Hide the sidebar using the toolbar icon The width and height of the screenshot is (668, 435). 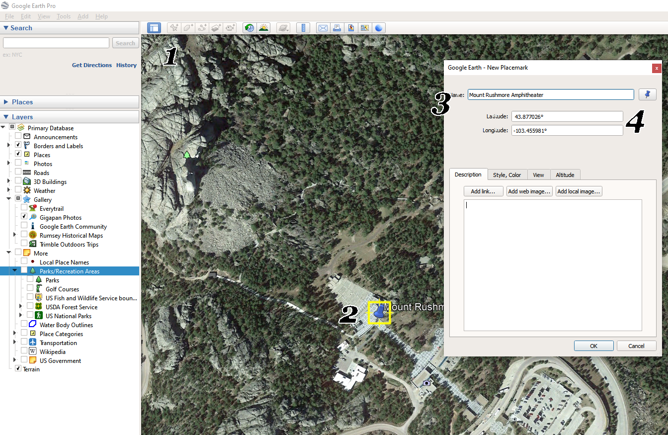pyautogui.click(x=154, y=28)
